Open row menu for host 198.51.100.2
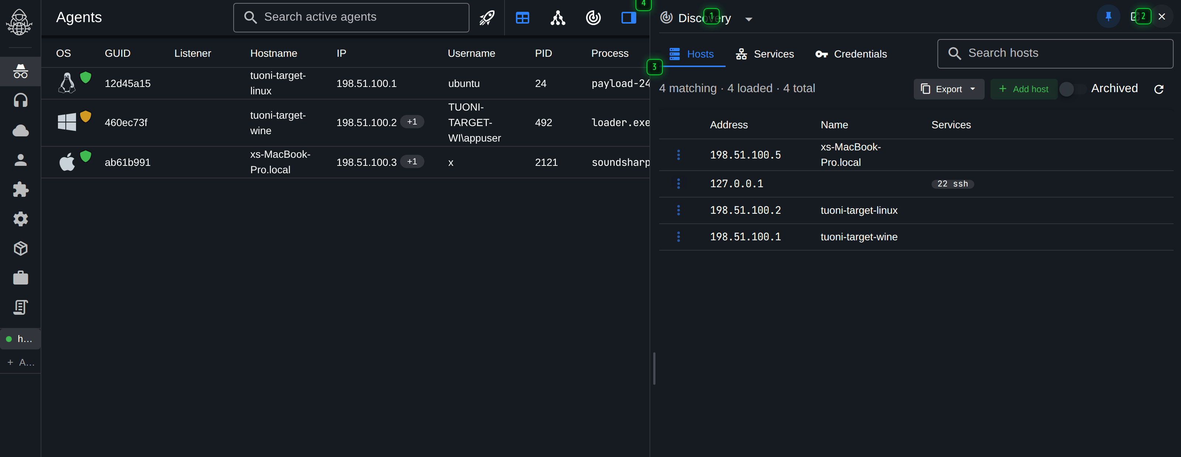Viewport: 1181px width, 457px height. click(x=679, y=210)
